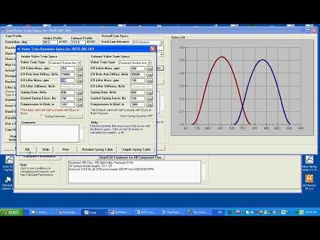Click Clc button for intake Seated Spring Force
320x240 pixels.
click(79, 99)
